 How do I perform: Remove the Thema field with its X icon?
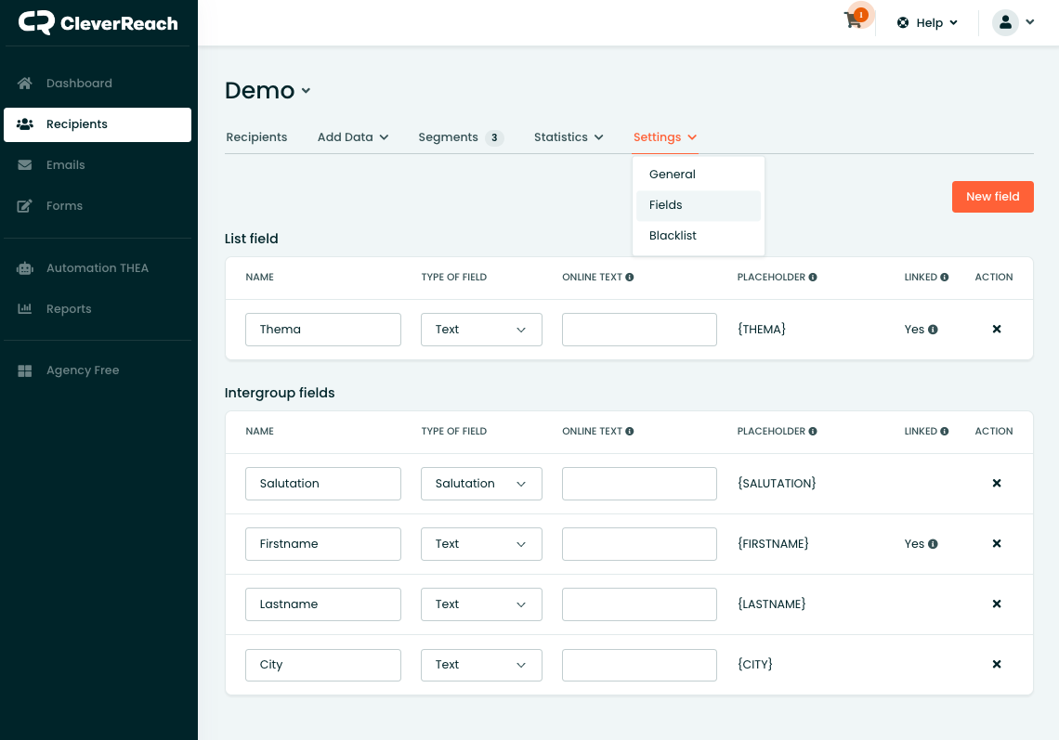996,330
